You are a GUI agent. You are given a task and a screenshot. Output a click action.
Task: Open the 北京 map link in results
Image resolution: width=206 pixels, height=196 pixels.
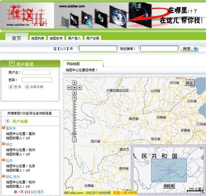click(9, 161)
